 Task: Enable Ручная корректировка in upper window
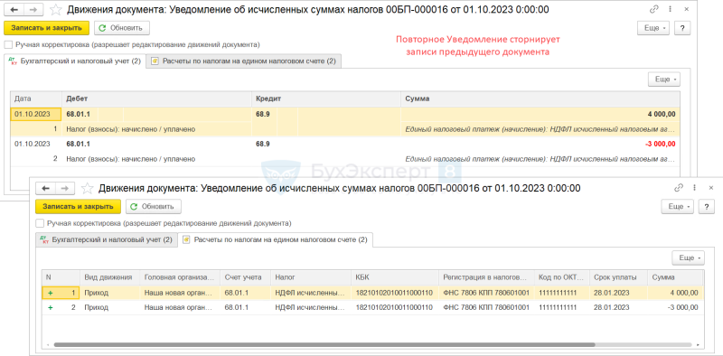(x=8, y=45)
